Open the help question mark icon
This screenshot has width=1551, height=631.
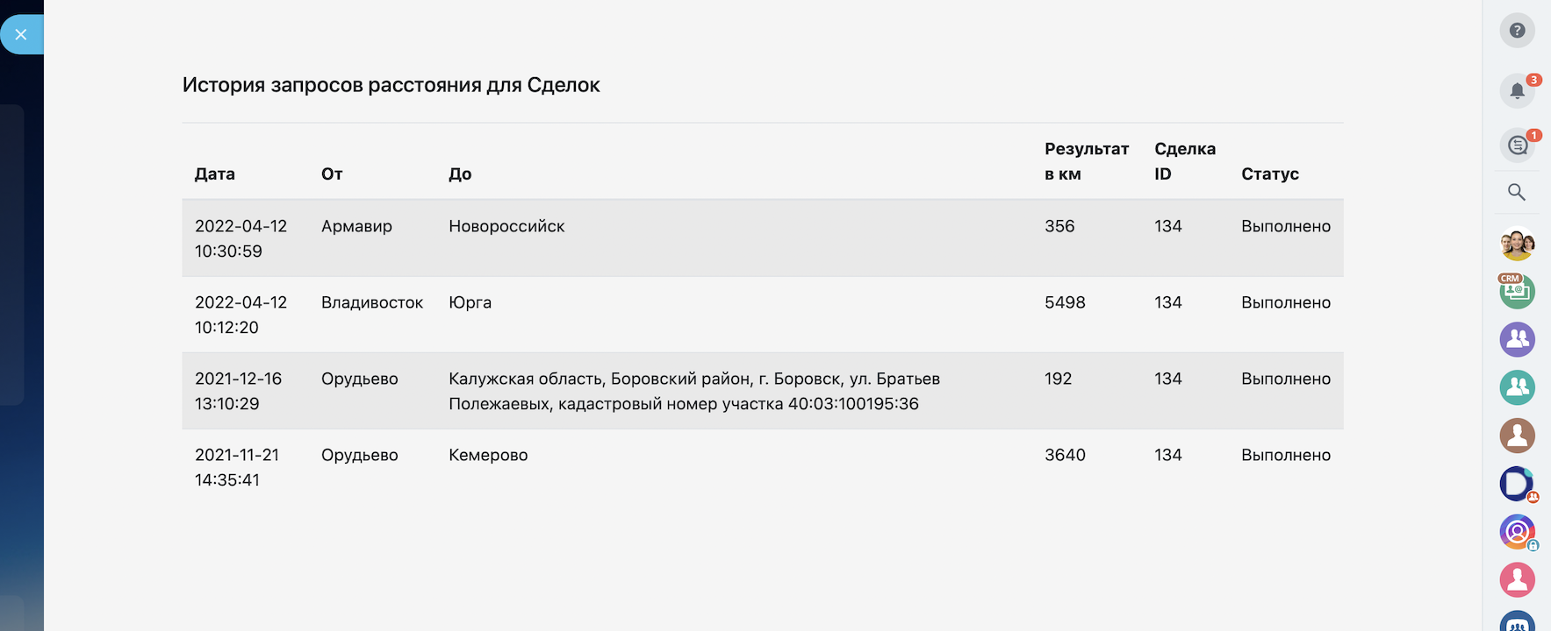point(1517,31)
